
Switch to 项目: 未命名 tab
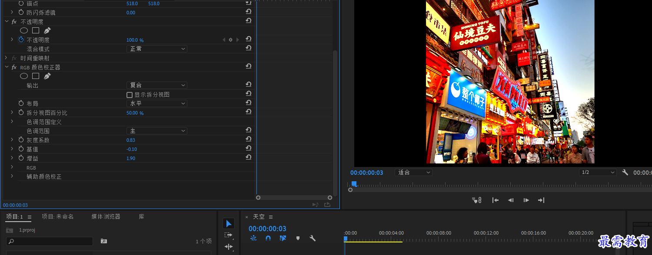[x=57, y=216]
